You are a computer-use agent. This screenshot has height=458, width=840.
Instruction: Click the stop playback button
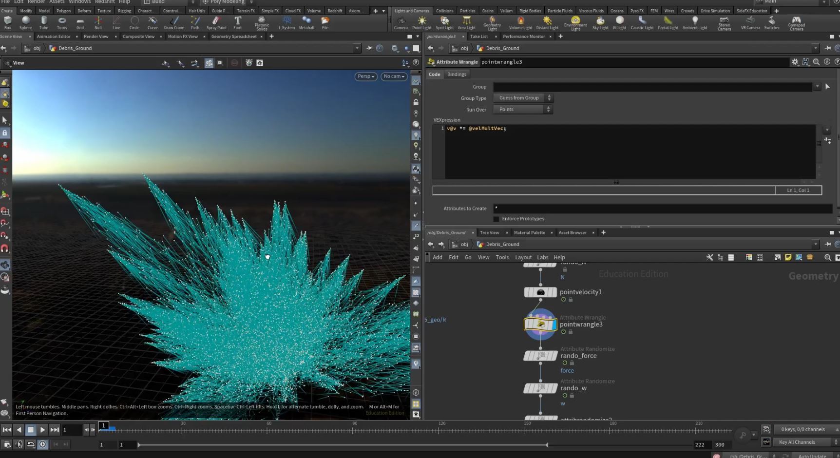click(x=31, y=430)
